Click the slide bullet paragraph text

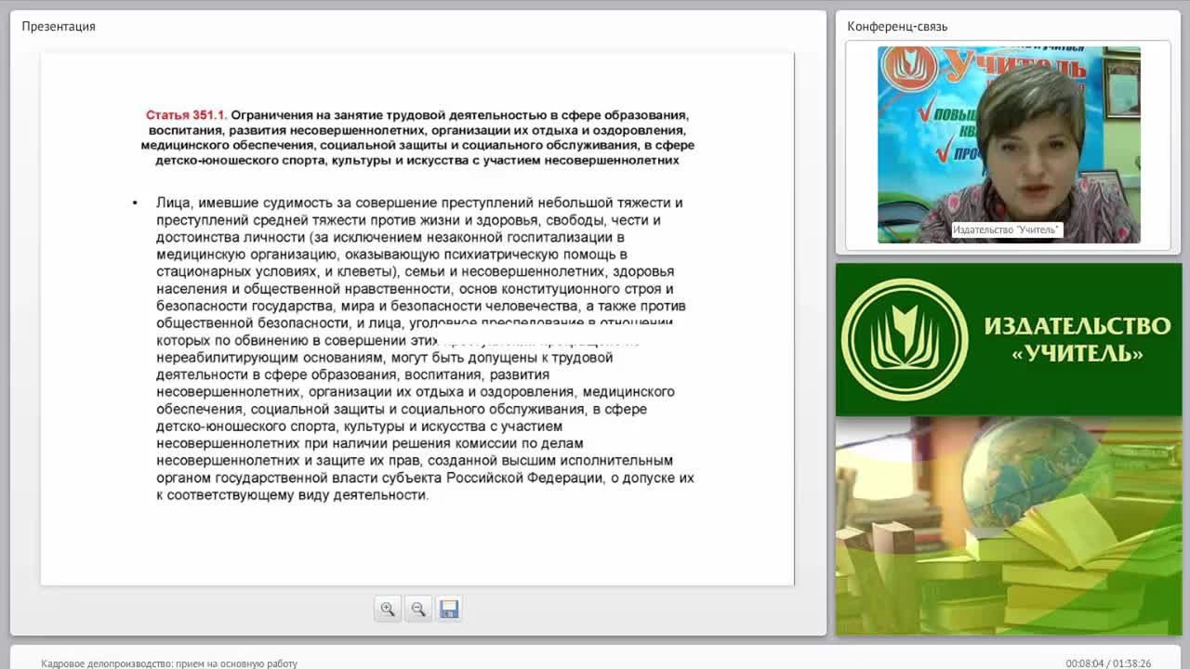click(425, 348)
